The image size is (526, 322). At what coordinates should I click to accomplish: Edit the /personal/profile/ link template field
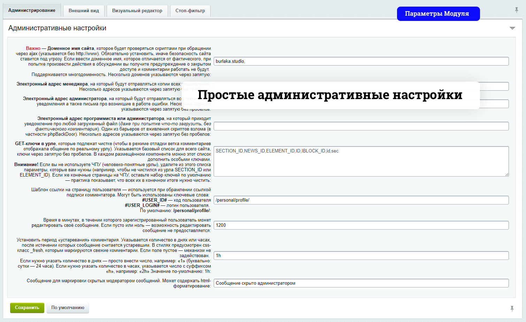click(x=361, y=200)
